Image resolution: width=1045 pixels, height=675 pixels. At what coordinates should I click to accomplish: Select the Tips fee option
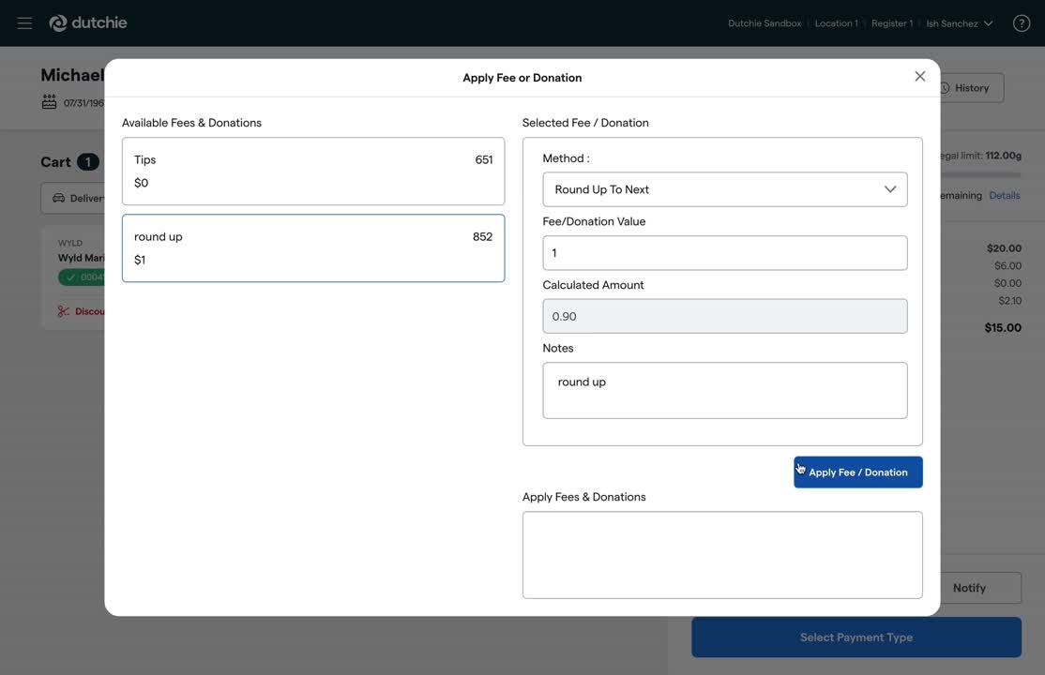click(313, 172)
